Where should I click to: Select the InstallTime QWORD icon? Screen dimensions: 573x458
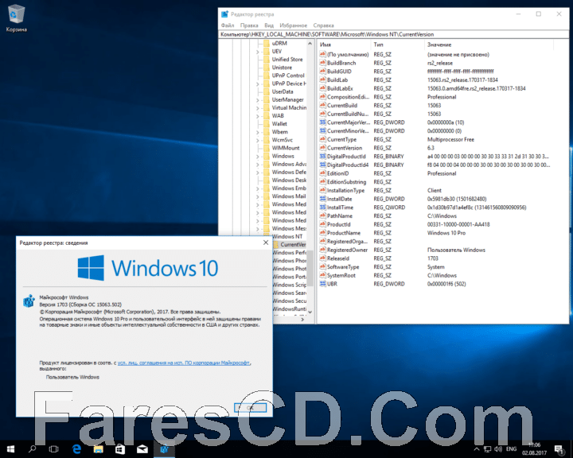click(x=322, y=207)
